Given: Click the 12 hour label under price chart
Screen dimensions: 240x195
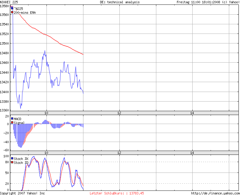Looking at the screenshot, I should 119,113.
